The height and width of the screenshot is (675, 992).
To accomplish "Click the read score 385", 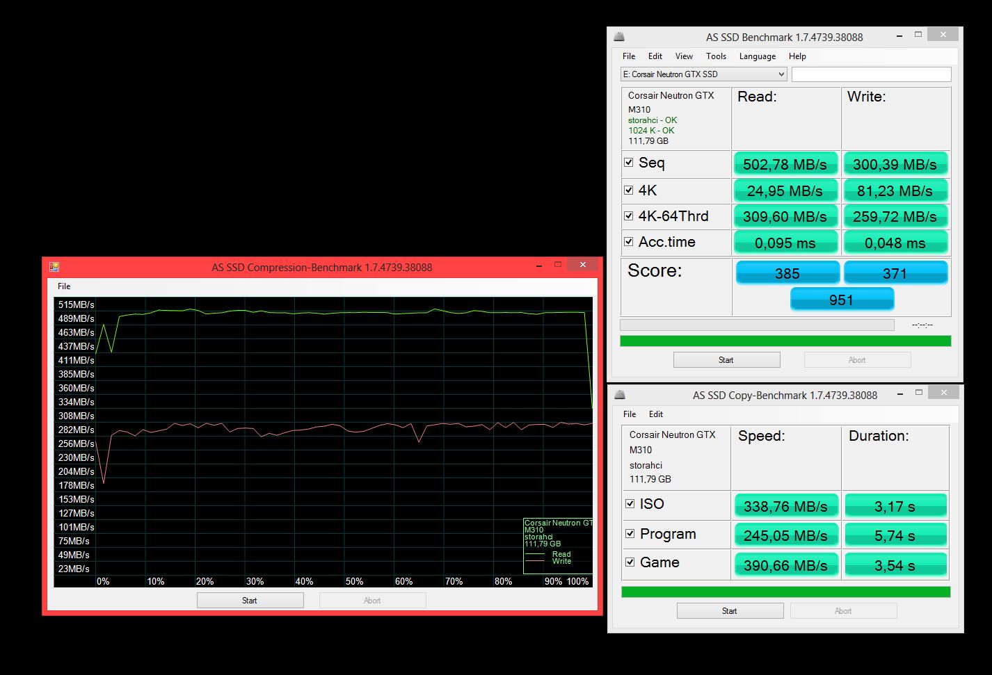I will (x=787, y=273).
